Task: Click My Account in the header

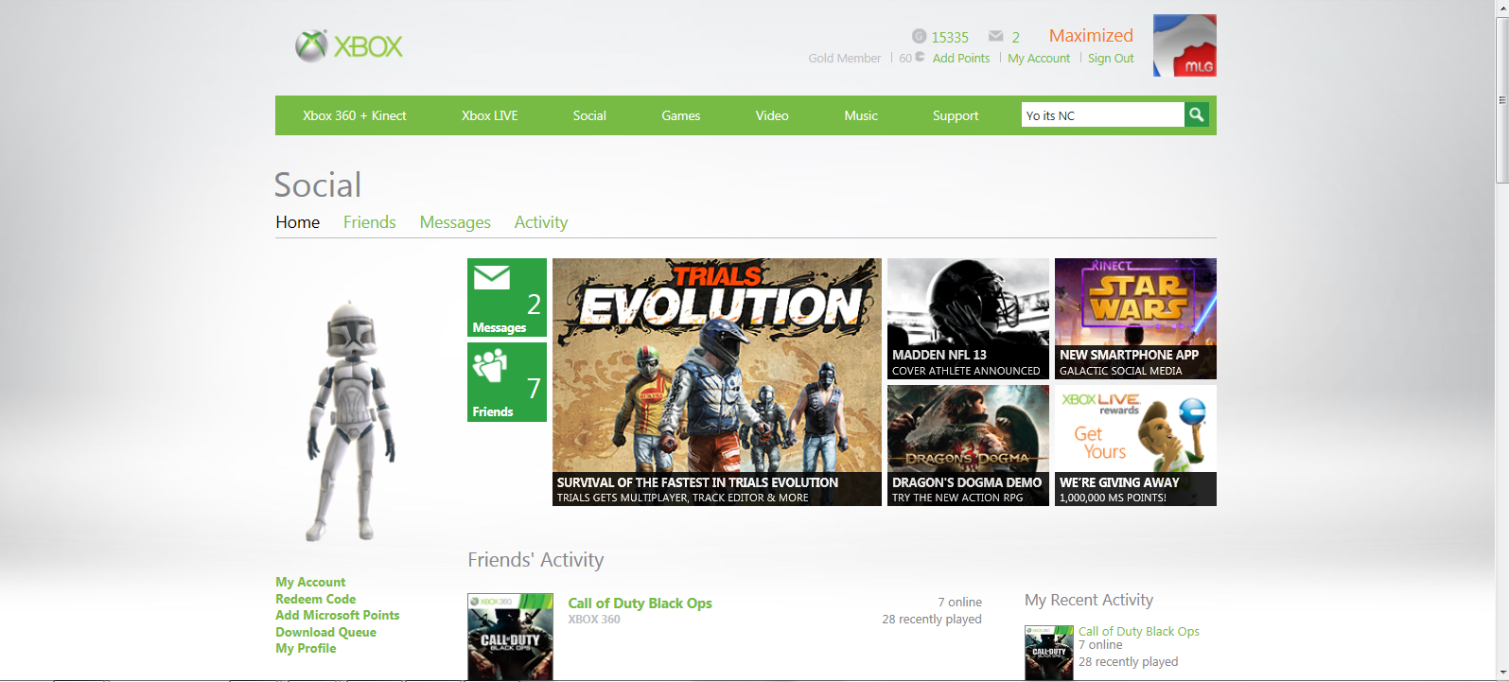Action: click(1039, 58)
